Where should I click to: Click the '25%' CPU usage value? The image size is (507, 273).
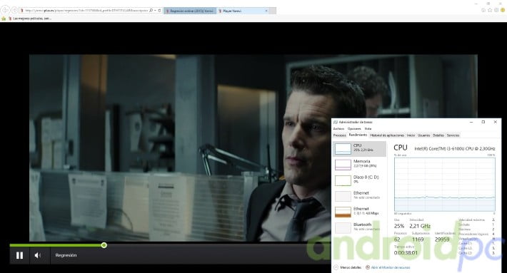pos(399,226)
